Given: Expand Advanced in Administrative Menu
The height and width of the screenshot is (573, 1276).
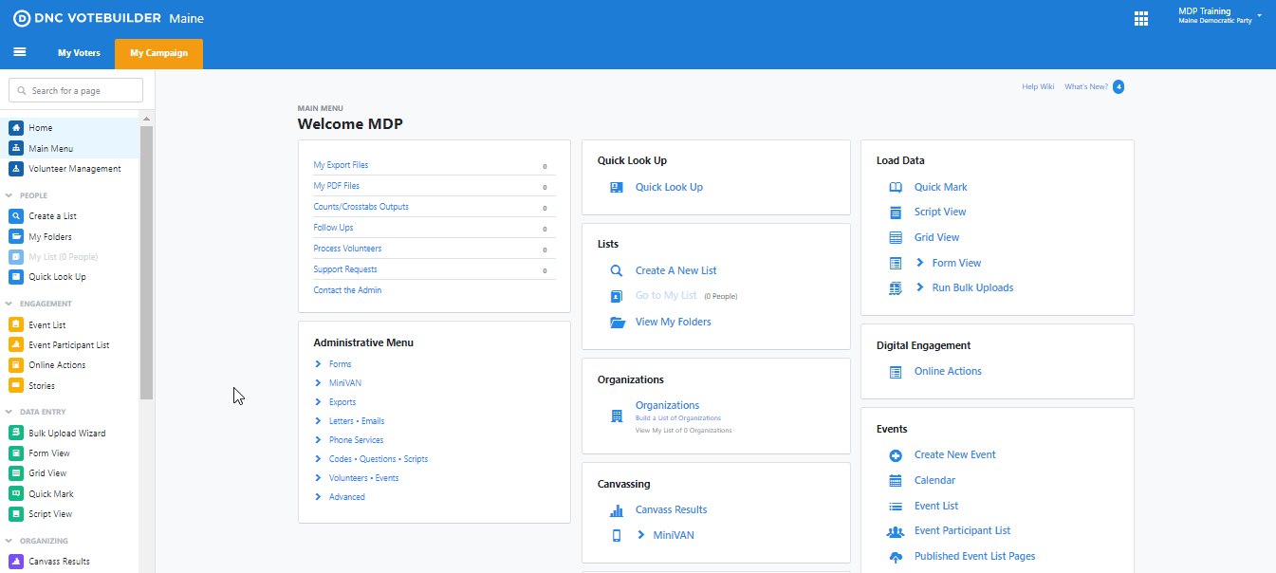Looking at the screenshot, I should [318, 497].
